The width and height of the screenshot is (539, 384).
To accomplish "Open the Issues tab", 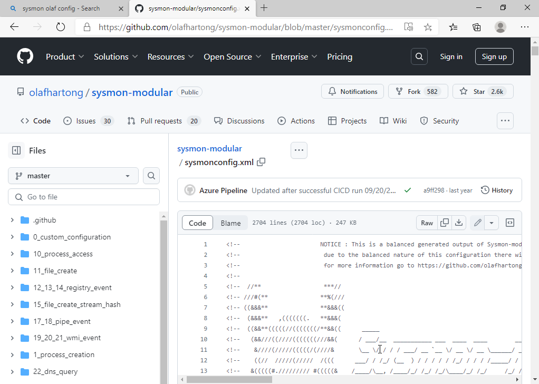I will tap(89, 121).
